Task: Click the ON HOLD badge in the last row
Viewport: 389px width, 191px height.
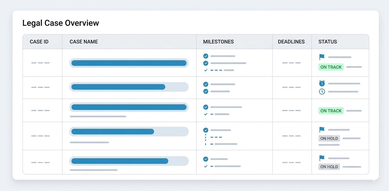Action: coord(329,167)
